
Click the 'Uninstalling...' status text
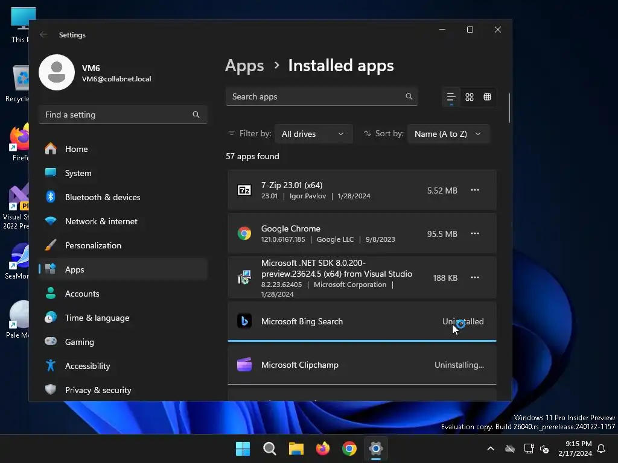pyautogui.click(x=459, y=365)
